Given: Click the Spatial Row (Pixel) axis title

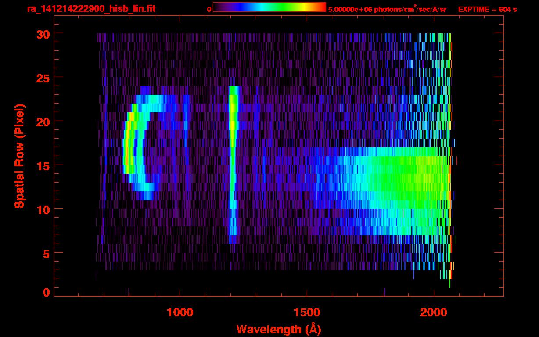Looking at the screenshot, I should pyautogui.click(x=19, y=156).
